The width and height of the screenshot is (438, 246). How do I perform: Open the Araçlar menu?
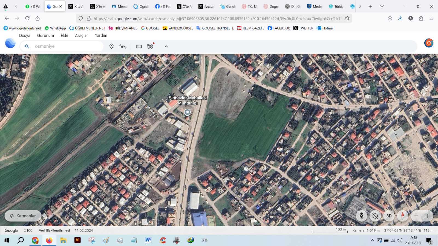82,36
